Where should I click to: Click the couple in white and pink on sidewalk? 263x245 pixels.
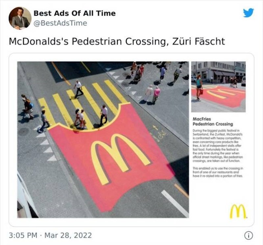(x=152, y=94)
